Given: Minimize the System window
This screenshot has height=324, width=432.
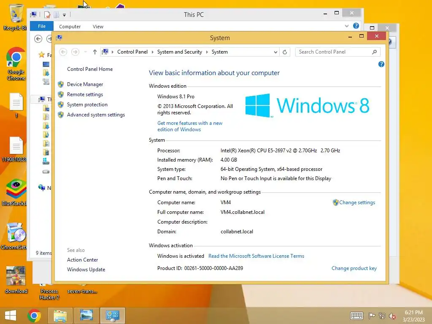Looking at the screenshot, I should pos(350,36).
